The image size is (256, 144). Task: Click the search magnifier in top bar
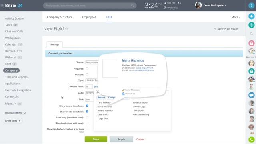click(x=132, y=6)
